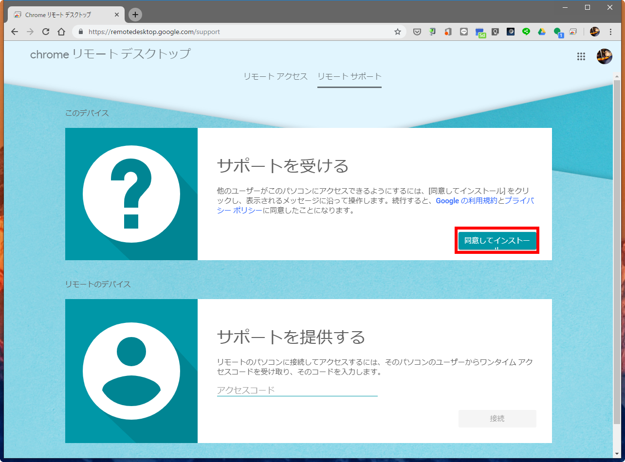Open the browser home page
This screenshot has width=625, height=462.
(61, 32)
